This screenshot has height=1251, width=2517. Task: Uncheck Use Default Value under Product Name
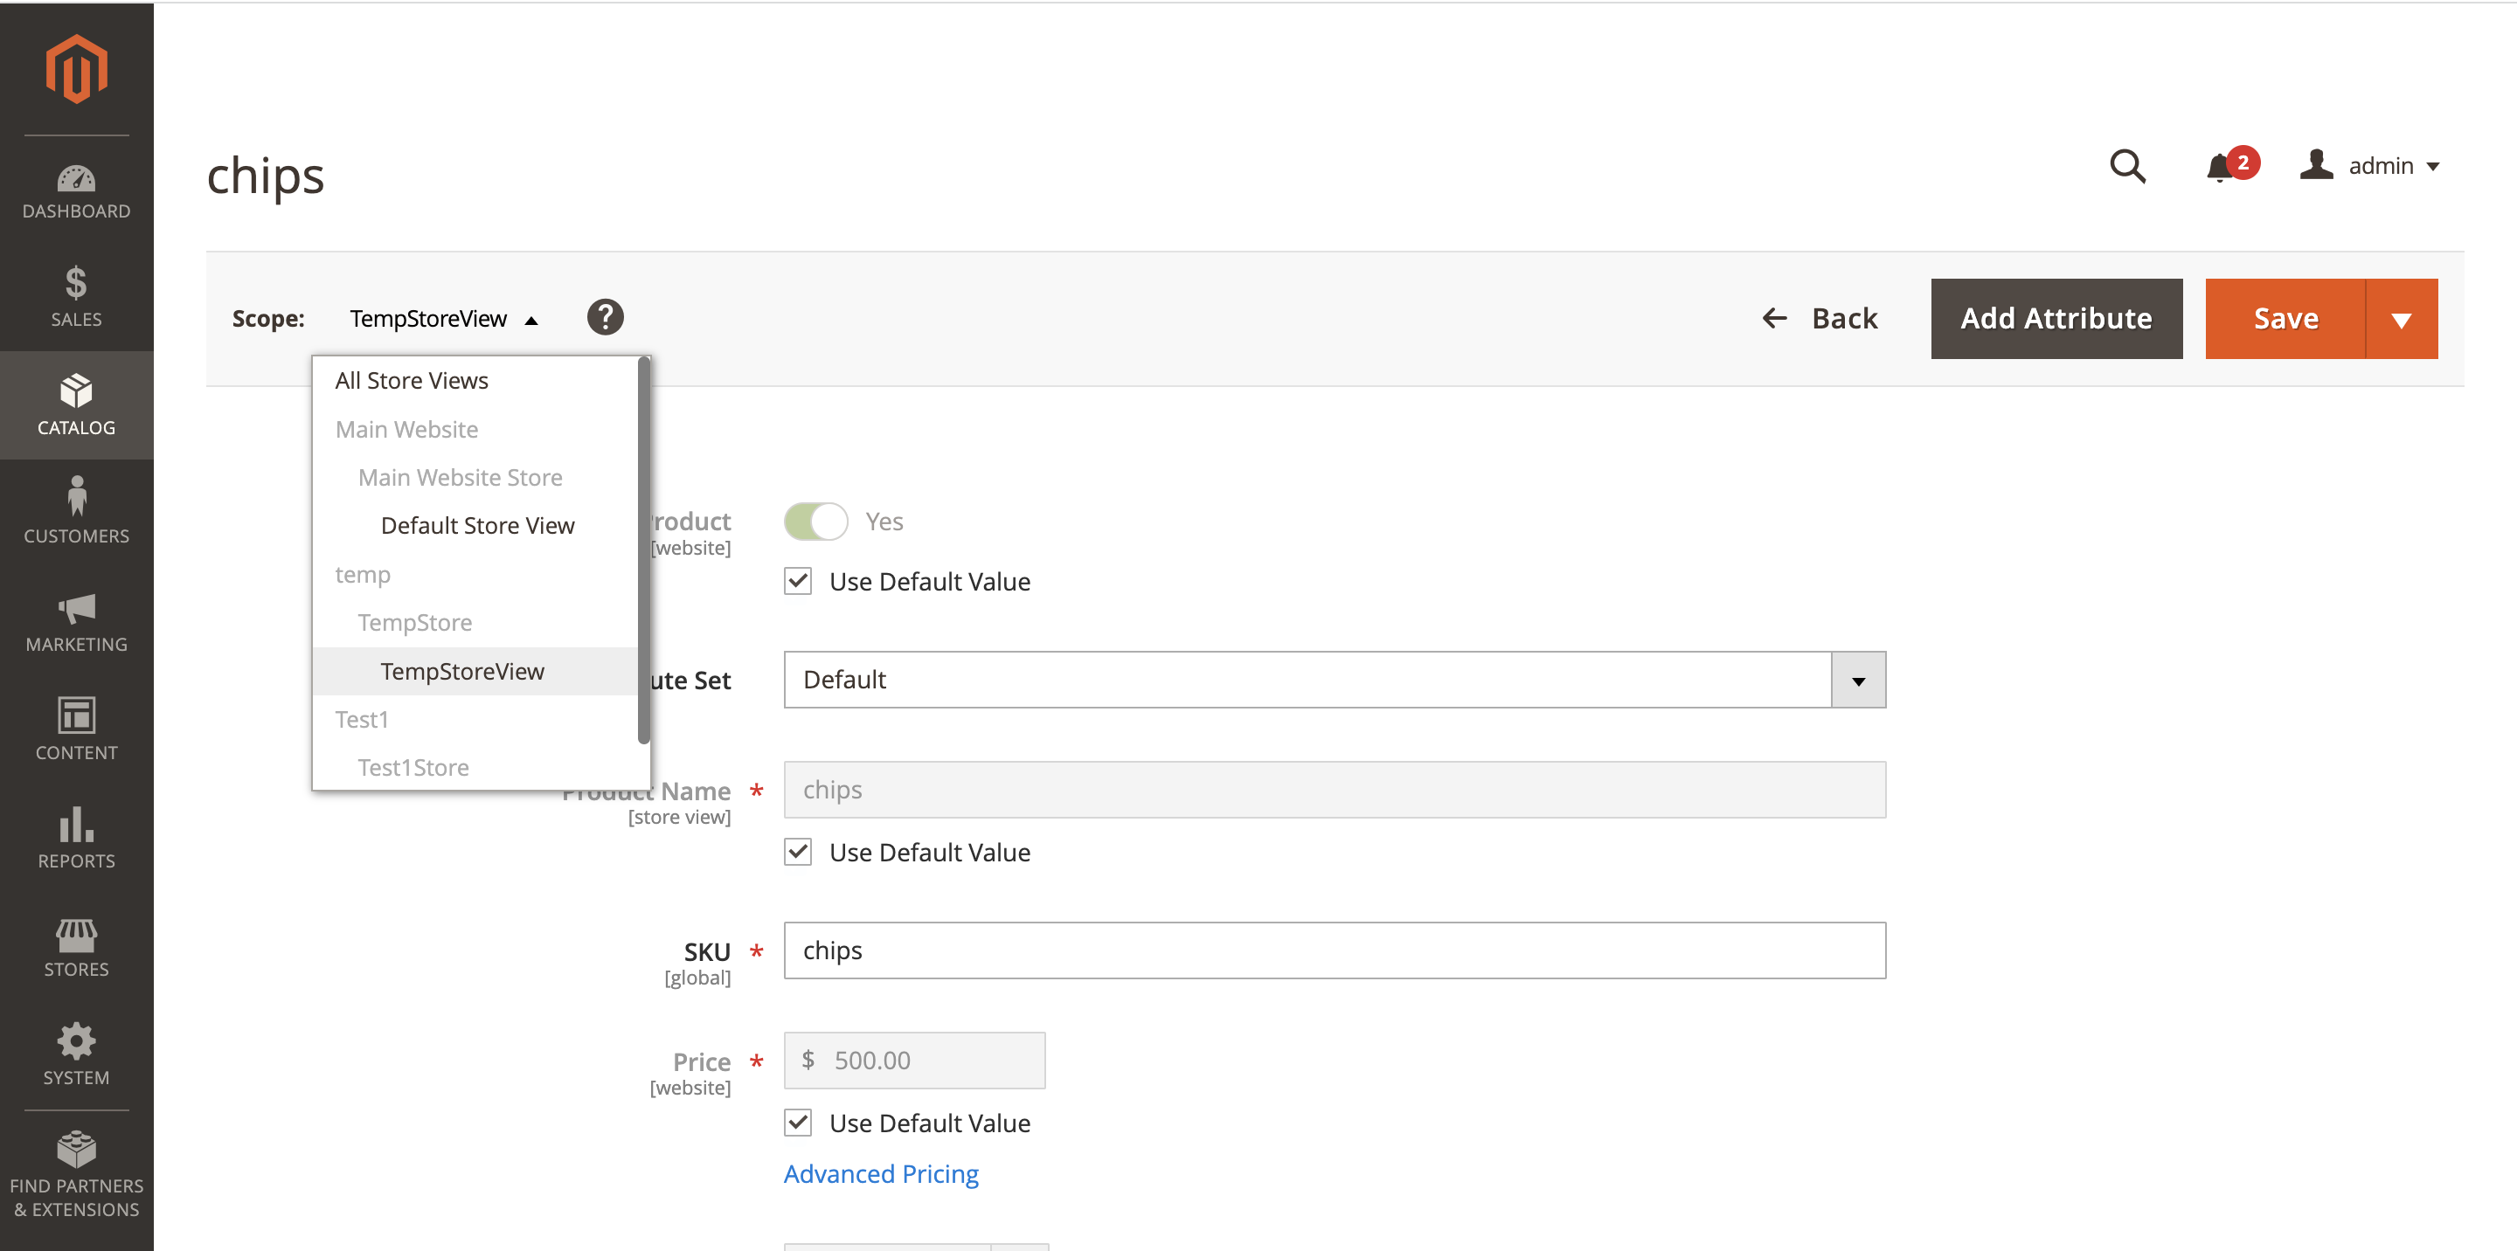(798, 853)
